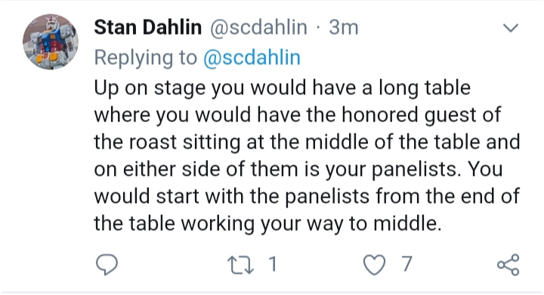Image resolution: width=544 pixels, height=295 pixels.
Task: Click the phrase 'honored guest of' in the tweet
Action: coord(421,115)
